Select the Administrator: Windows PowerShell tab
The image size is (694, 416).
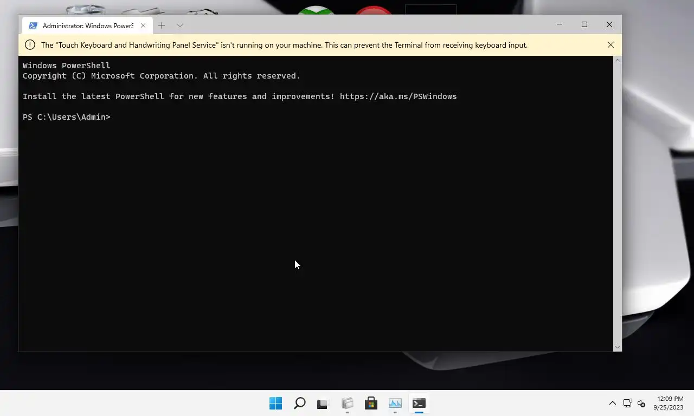(87, 25)
